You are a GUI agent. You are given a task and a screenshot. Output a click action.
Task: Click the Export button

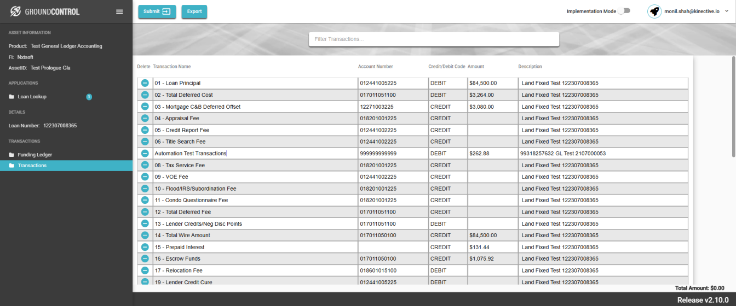coord(194,11)
